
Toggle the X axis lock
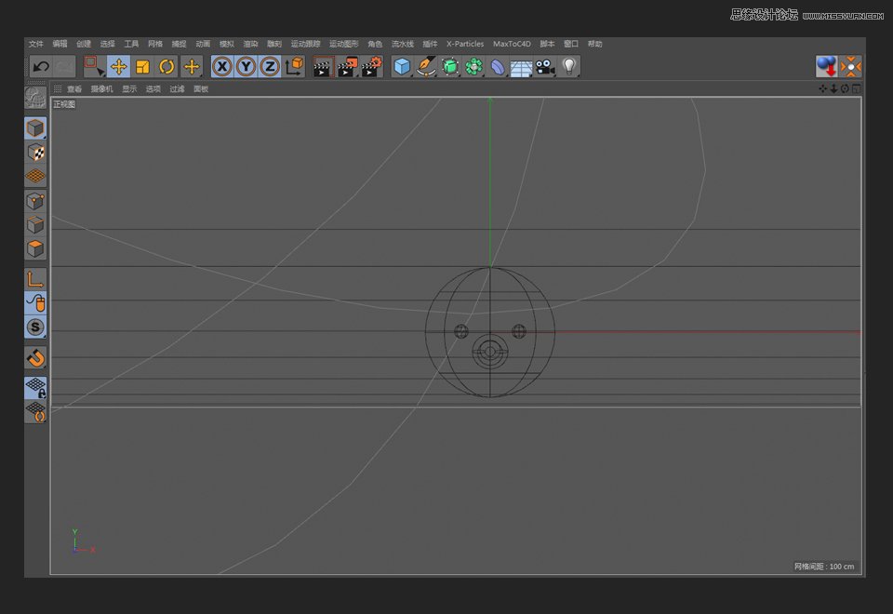[x=221, y=66]
